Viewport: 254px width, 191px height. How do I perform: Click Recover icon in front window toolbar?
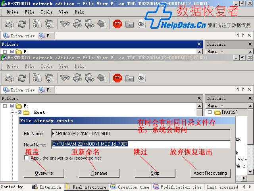37,78
